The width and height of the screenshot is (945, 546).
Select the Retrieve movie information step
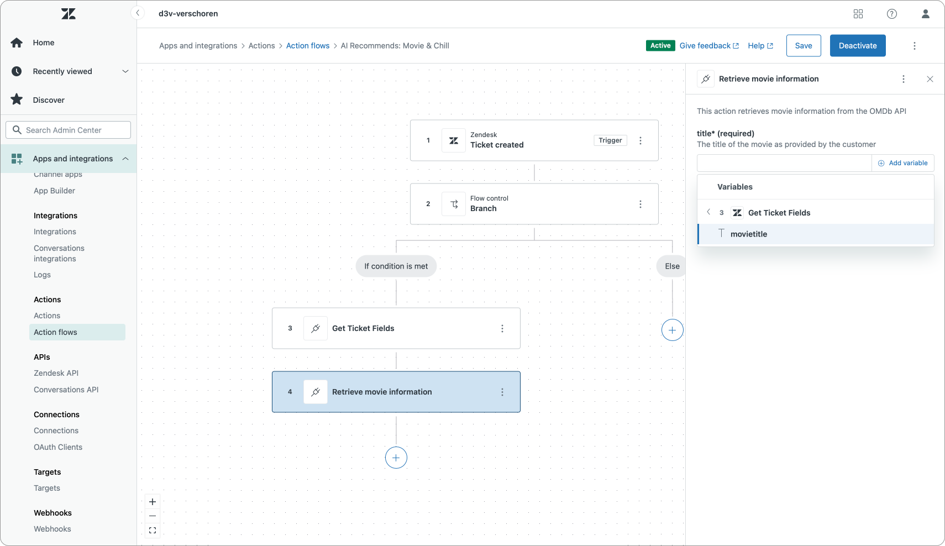pos(396,392)
